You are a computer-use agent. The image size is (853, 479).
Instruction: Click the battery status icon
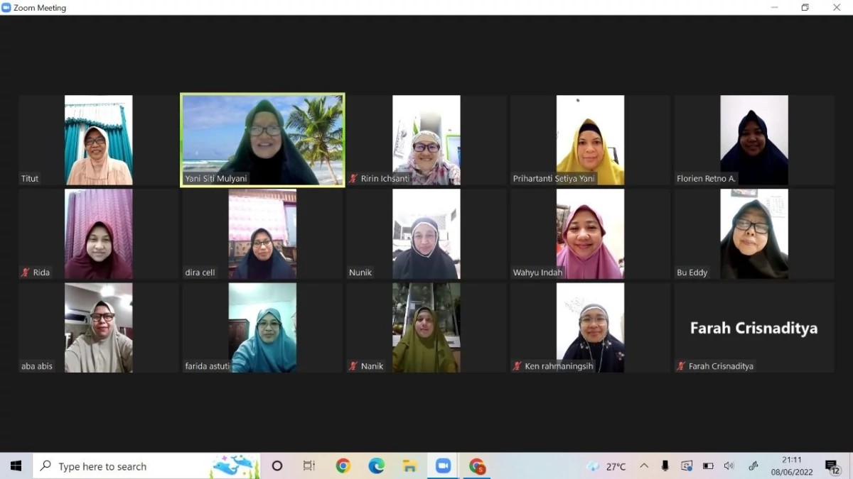(708, 466)
